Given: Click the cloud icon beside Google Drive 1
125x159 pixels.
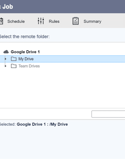Looking at the screenshot, I should click(x=6, y=52).
